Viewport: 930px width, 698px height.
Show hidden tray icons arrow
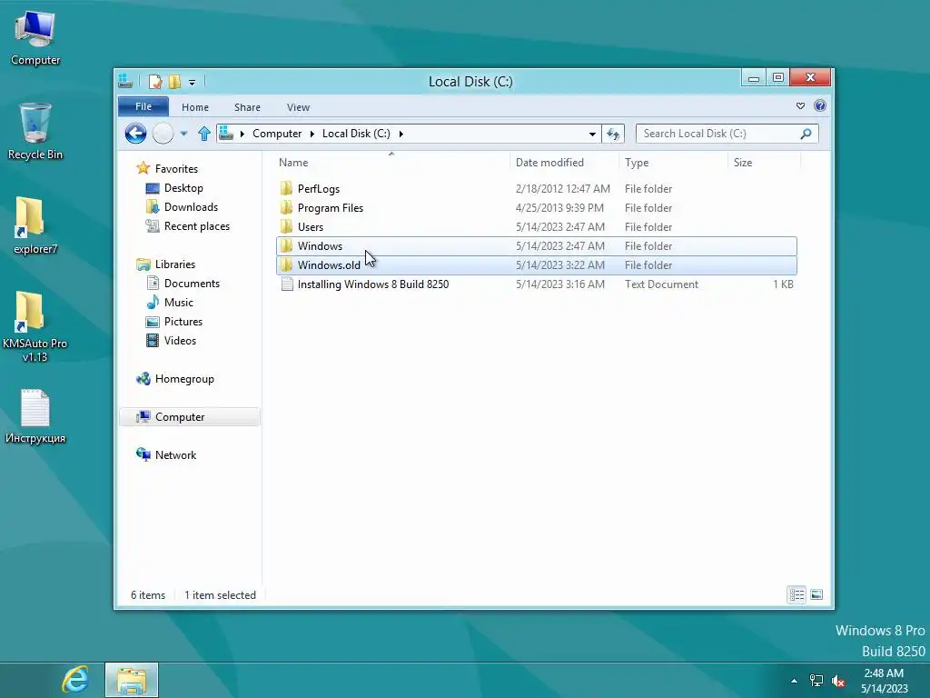point(794,681)
